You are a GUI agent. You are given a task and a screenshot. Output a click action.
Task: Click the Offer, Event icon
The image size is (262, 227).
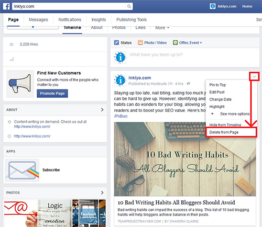(175, 42)
